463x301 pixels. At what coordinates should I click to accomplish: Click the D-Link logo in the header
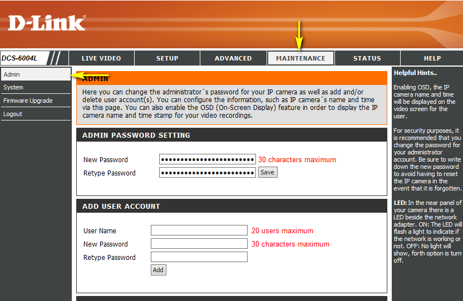click(x=47, y=23)
